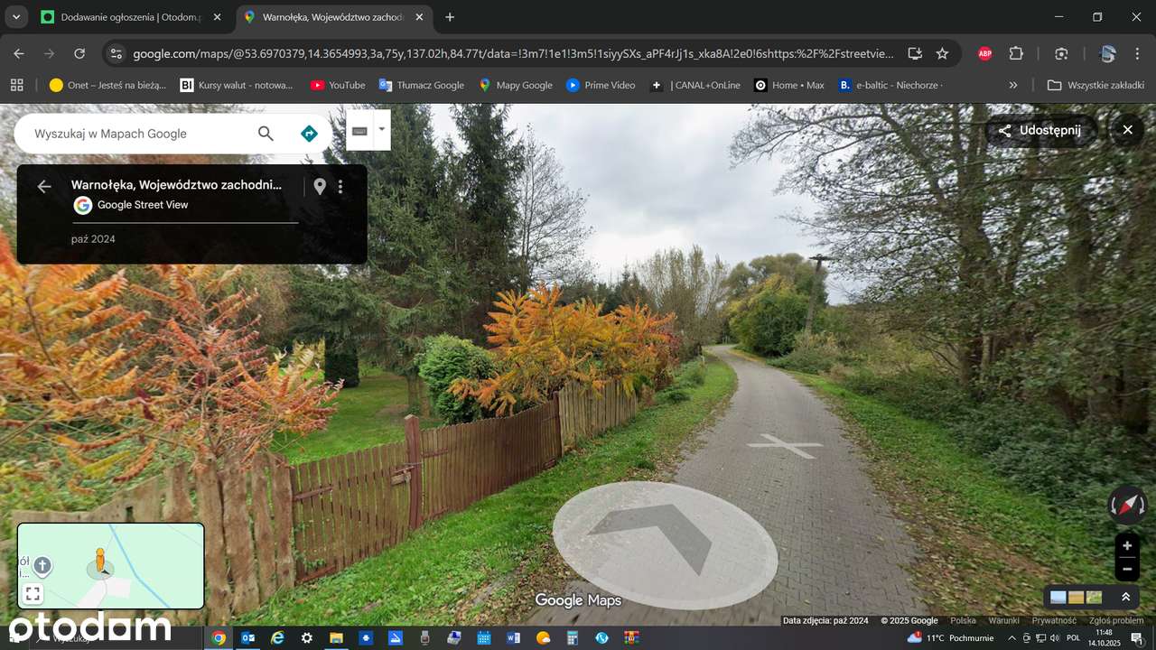Viewport: 1156px width, 650px height.
Task: Click Zgłoś problem link
Action: point(1116,620)
